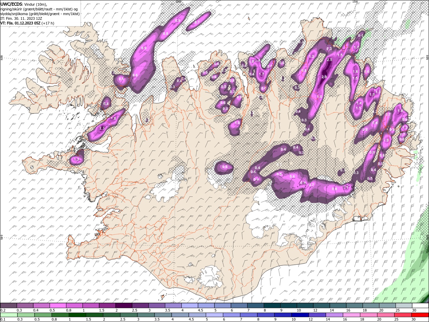Image resolution: width=429 pixels, height=322 pixels.
Task: Click the dark mauve 0.2 snow legend swatch
Action: [x=8, y=306]
